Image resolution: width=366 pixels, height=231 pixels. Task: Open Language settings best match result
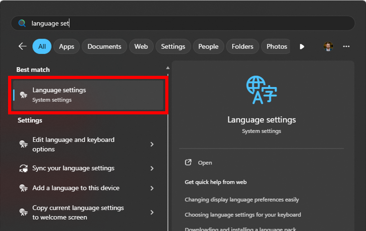[x=88, y=95]
